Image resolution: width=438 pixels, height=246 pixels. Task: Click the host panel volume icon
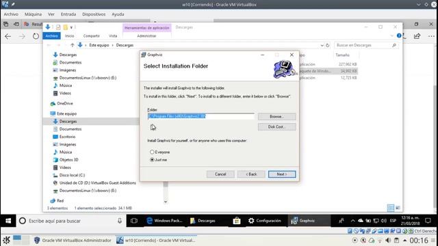388,240
